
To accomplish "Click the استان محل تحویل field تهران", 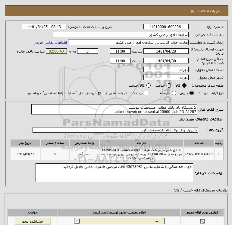I will click(166, 69).
